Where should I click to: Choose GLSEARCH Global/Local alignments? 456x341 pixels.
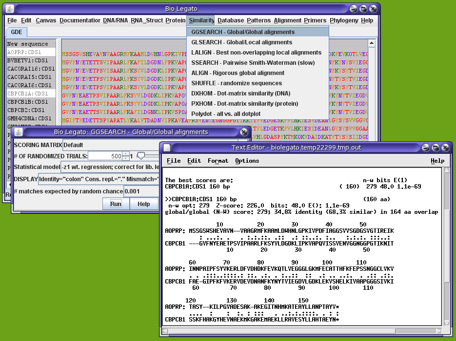[x=258, y=42]
